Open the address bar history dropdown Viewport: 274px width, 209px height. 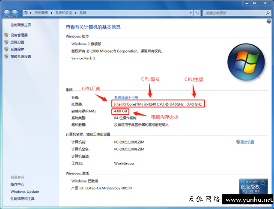pos(191,13)
